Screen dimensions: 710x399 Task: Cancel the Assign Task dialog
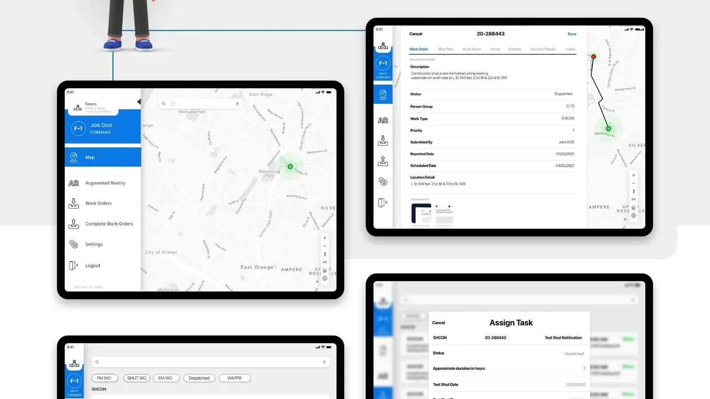click(438, 323)
